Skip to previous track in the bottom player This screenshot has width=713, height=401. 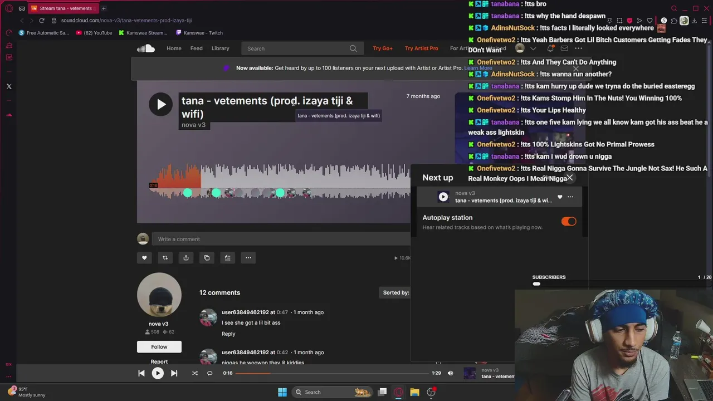click(141, 373)
